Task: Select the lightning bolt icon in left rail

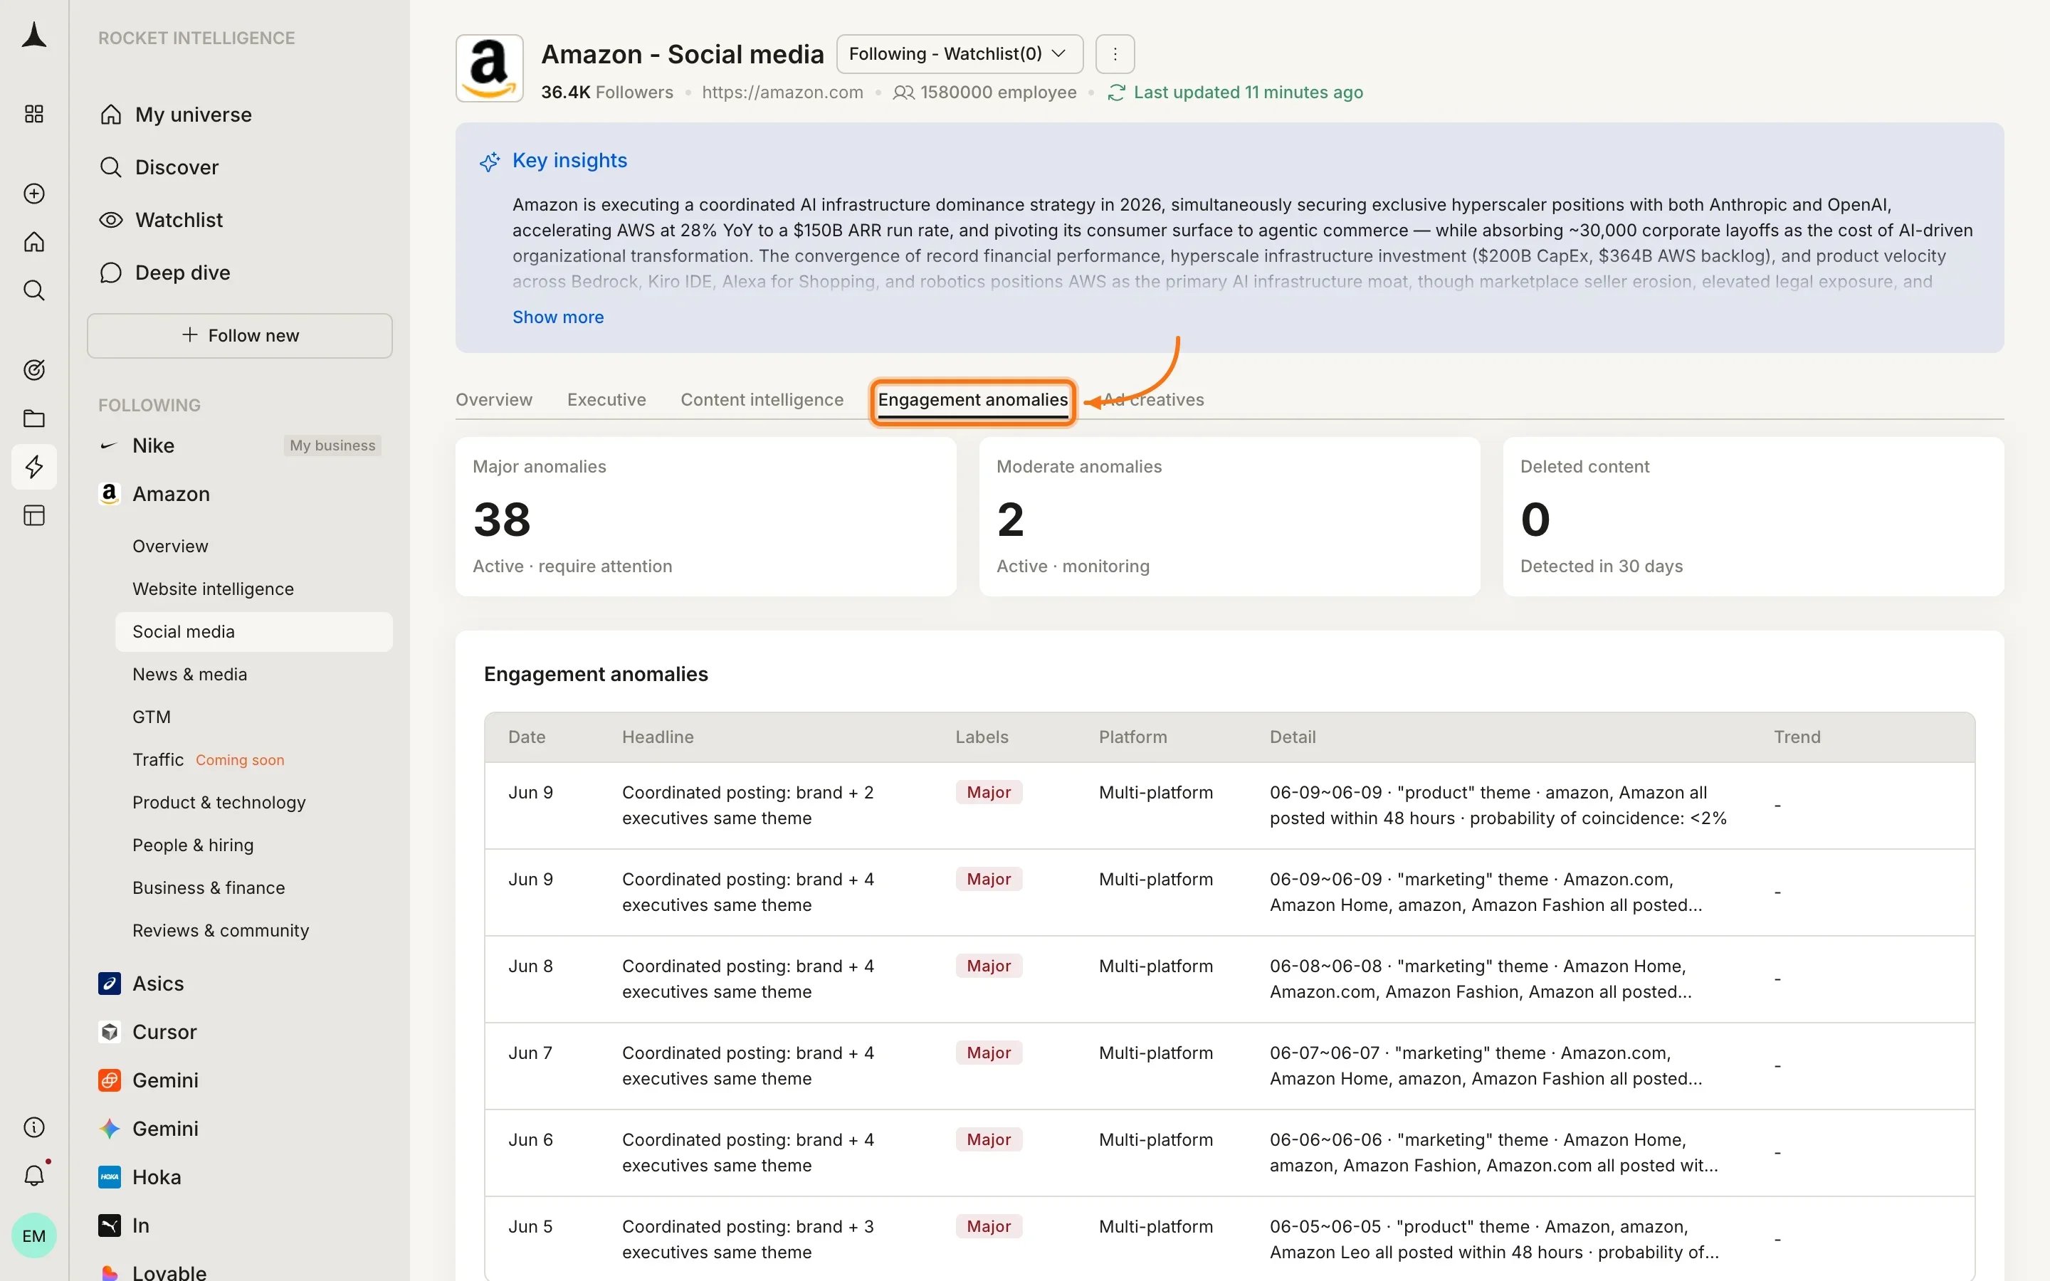Action: (x=34, y=467)
